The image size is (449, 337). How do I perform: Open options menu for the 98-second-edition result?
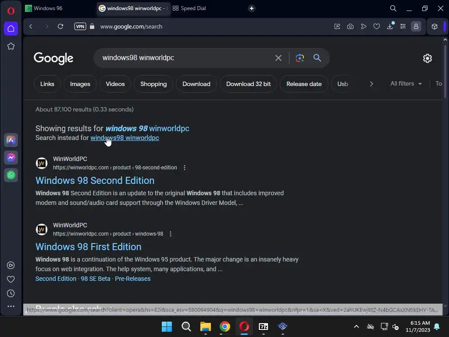tap(185, 168)
